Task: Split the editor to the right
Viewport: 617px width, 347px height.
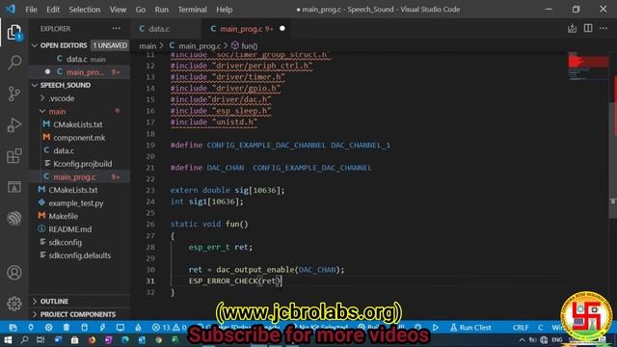Action: pos(588,28)
